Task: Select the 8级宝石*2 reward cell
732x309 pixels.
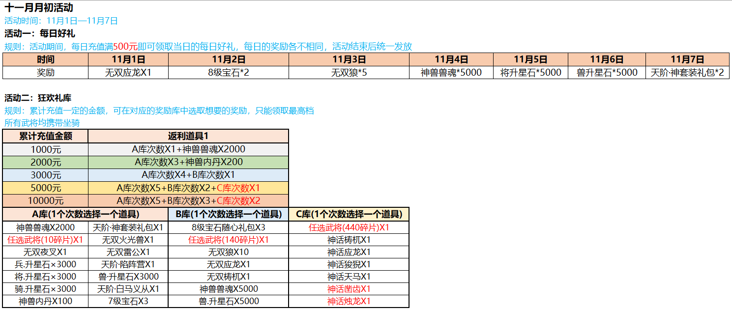Action: point(228,73)
